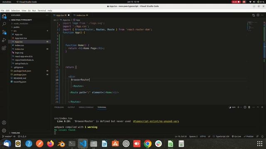
Task: Open Blender from the dock
Action: click(61, 144)
